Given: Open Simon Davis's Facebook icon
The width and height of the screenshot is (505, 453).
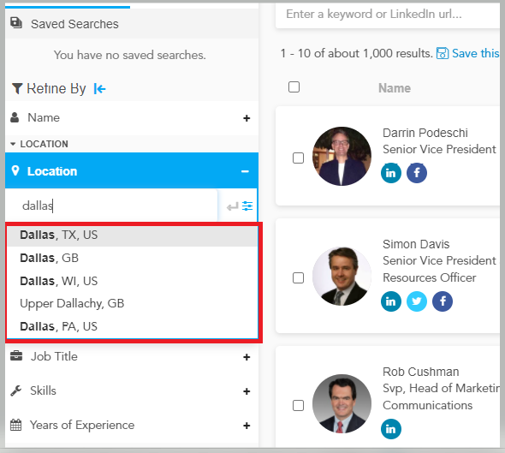Looking at the screenshot, I should coord(443,301).
